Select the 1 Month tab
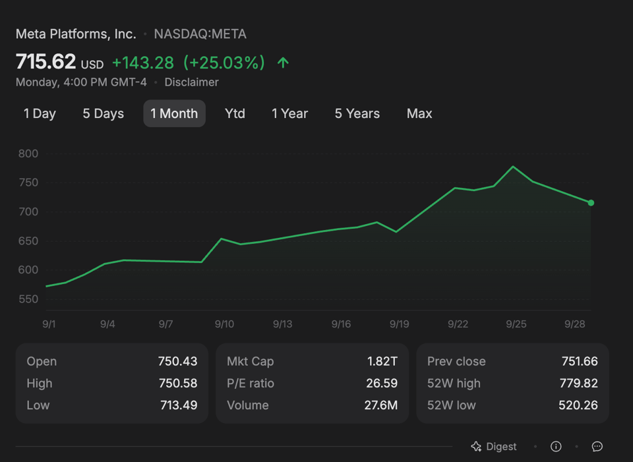633x462 pixels. pos(174,113)
